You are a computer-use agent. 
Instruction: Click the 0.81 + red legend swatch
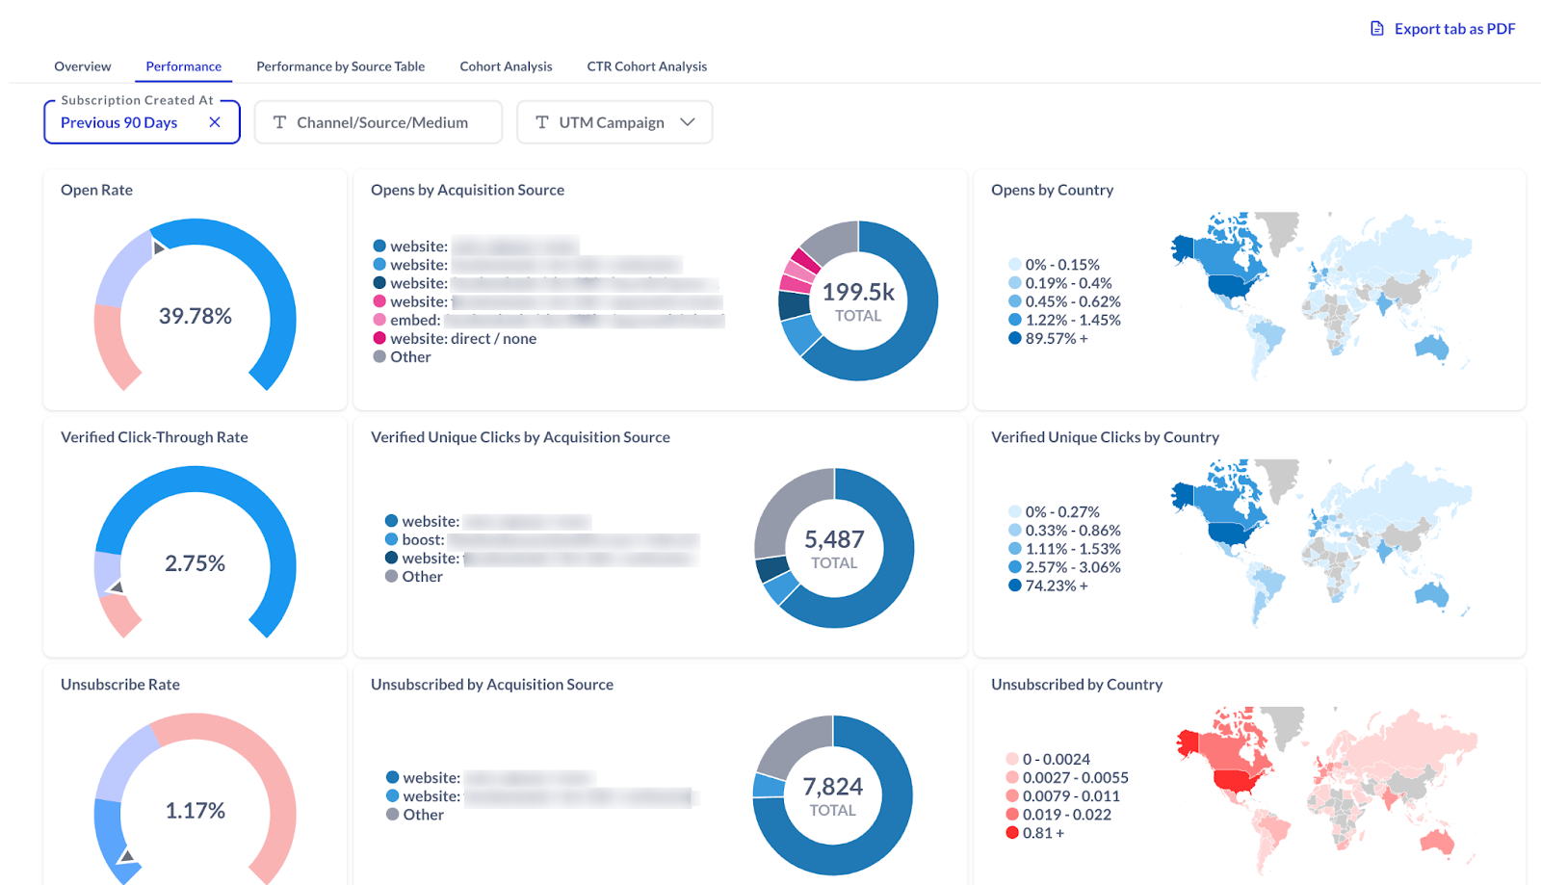(x=1012, y=833)
